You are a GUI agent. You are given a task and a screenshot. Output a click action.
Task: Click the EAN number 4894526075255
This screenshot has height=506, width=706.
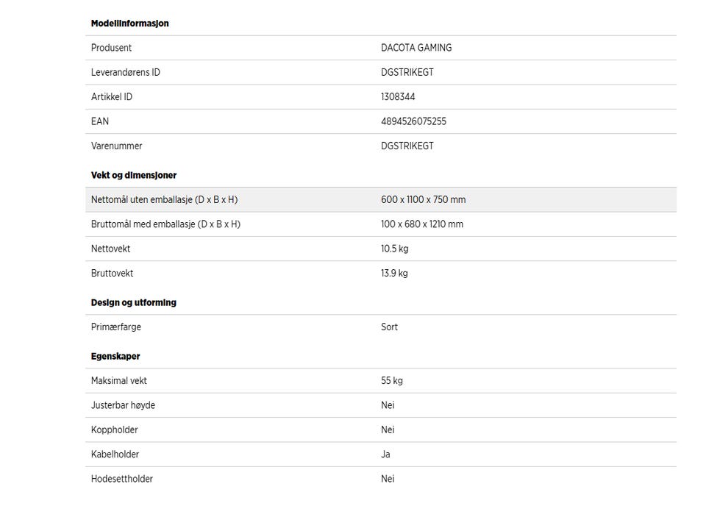click(413, 121)
